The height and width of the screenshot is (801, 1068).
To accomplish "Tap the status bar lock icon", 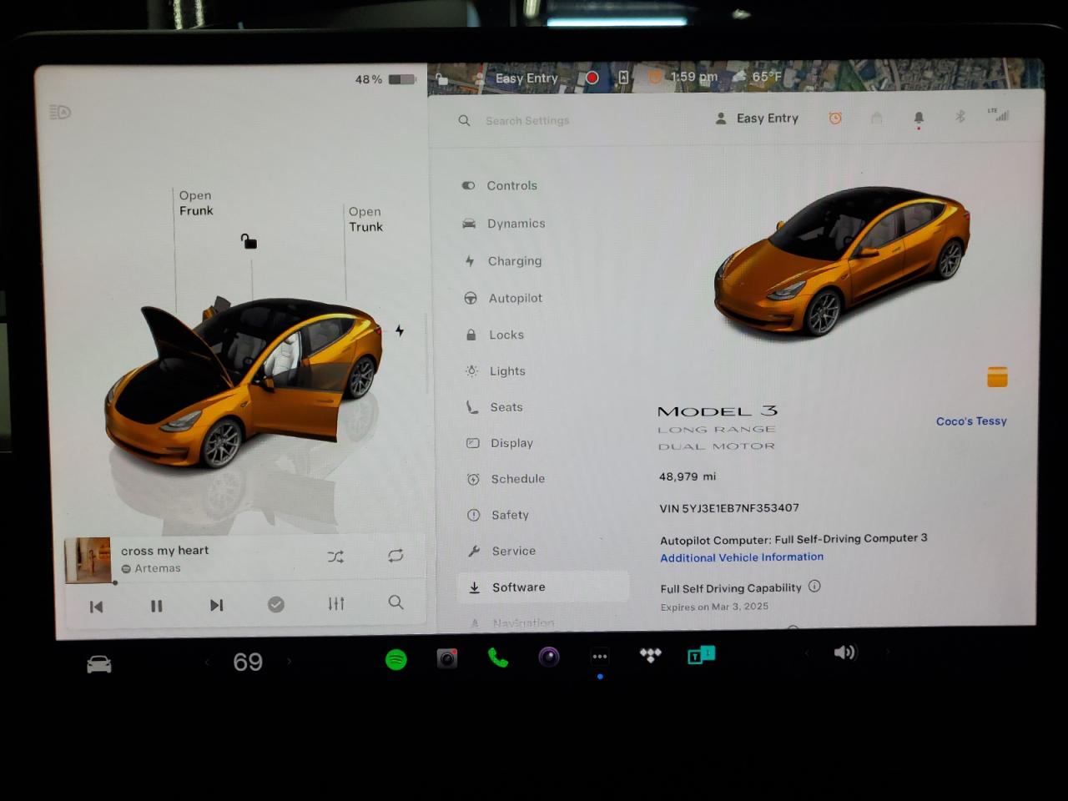I will coord(442,78).
